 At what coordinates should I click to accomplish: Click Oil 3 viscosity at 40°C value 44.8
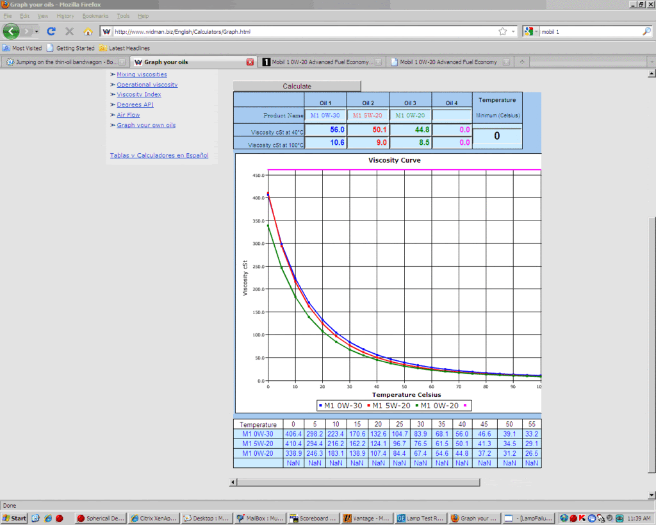(410, 129)
